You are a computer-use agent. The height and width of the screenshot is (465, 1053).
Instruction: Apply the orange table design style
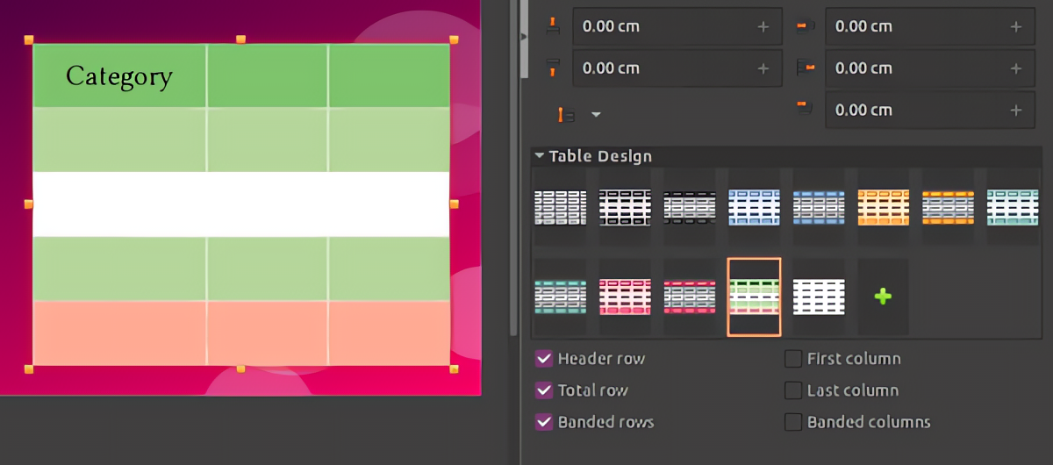click(884, 209)
